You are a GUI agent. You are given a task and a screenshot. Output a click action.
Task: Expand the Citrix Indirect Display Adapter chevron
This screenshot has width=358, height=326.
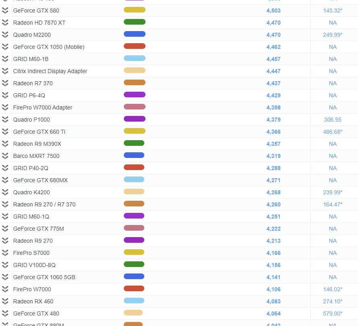click(5, 71)
